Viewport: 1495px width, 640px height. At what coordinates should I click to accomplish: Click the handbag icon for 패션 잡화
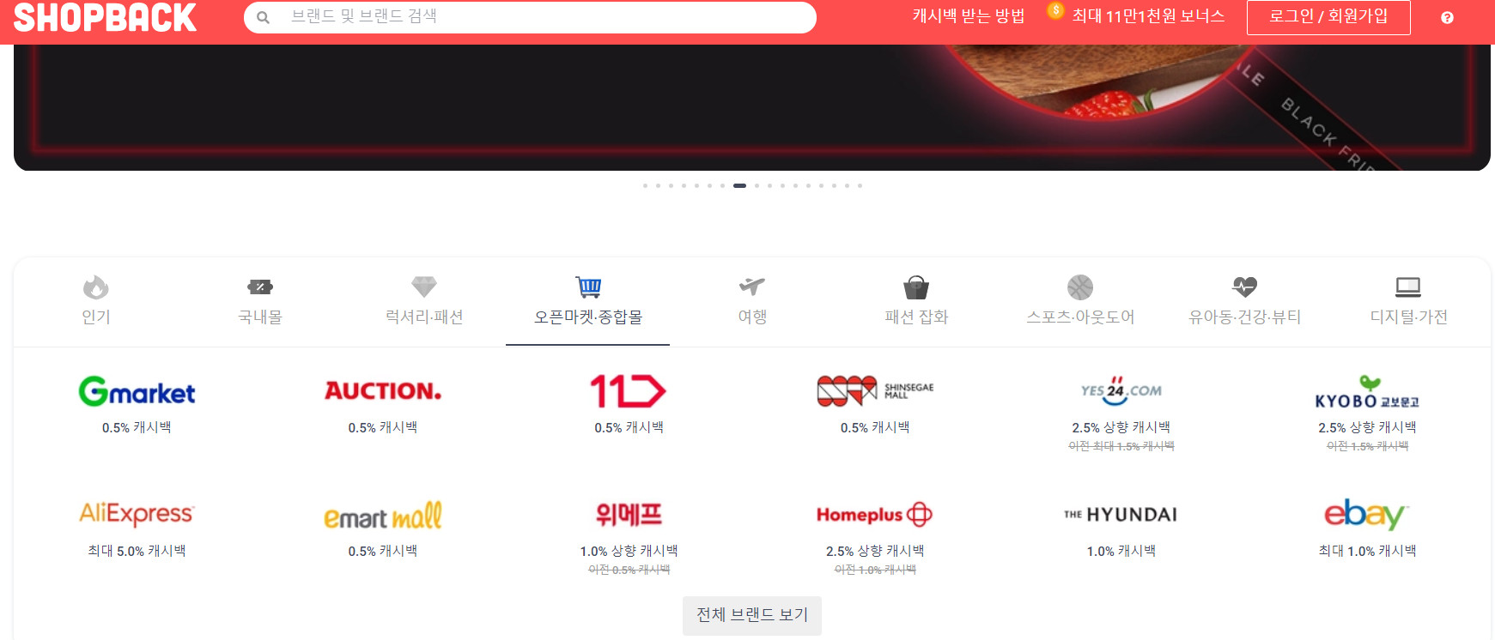coord(916,287)
